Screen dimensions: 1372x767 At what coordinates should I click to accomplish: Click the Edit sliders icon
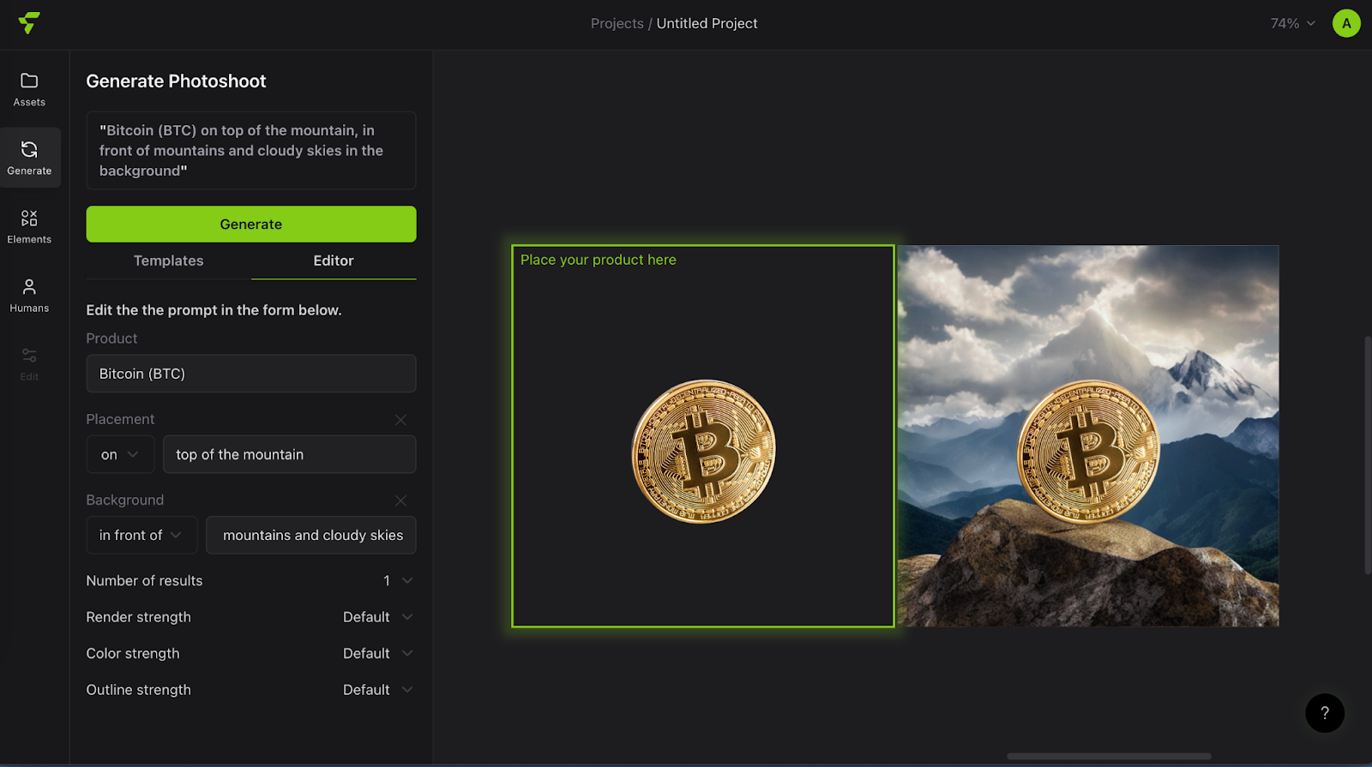pos(29,356)
